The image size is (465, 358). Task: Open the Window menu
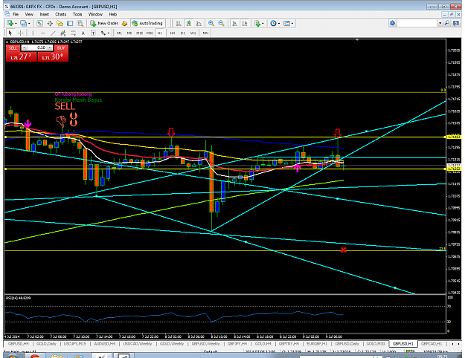pos(95,14)
